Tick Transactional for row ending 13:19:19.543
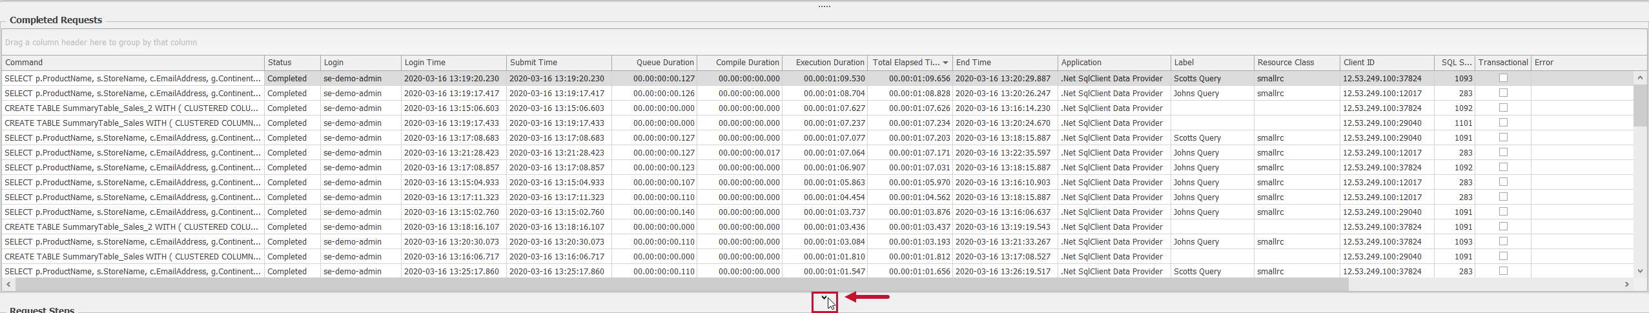1649x313 pixels. (x=1503, y=227)
